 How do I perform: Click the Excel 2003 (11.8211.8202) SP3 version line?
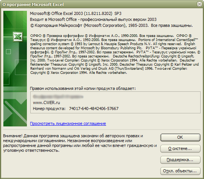click(x=75, y=13)
